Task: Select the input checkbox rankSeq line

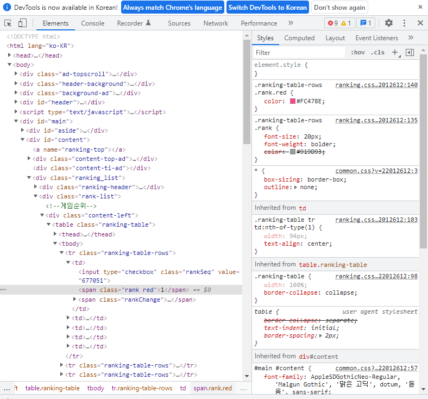Action: (159, 276)
